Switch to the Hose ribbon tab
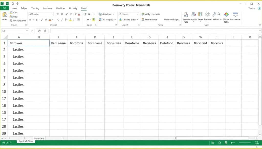 (x=14, y=8)
